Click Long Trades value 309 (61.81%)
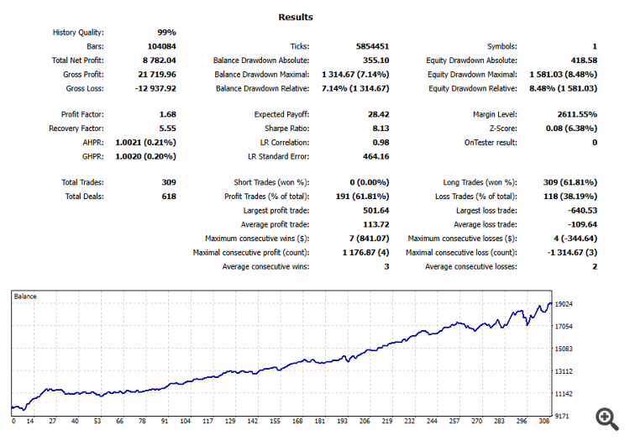This screenshot has width=630, height=441. pyautogui.click(x=570, y=183)
